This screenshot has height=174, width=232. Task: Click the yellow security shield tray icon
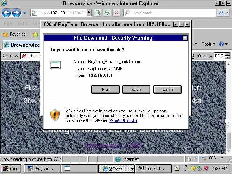pos(193,169)
